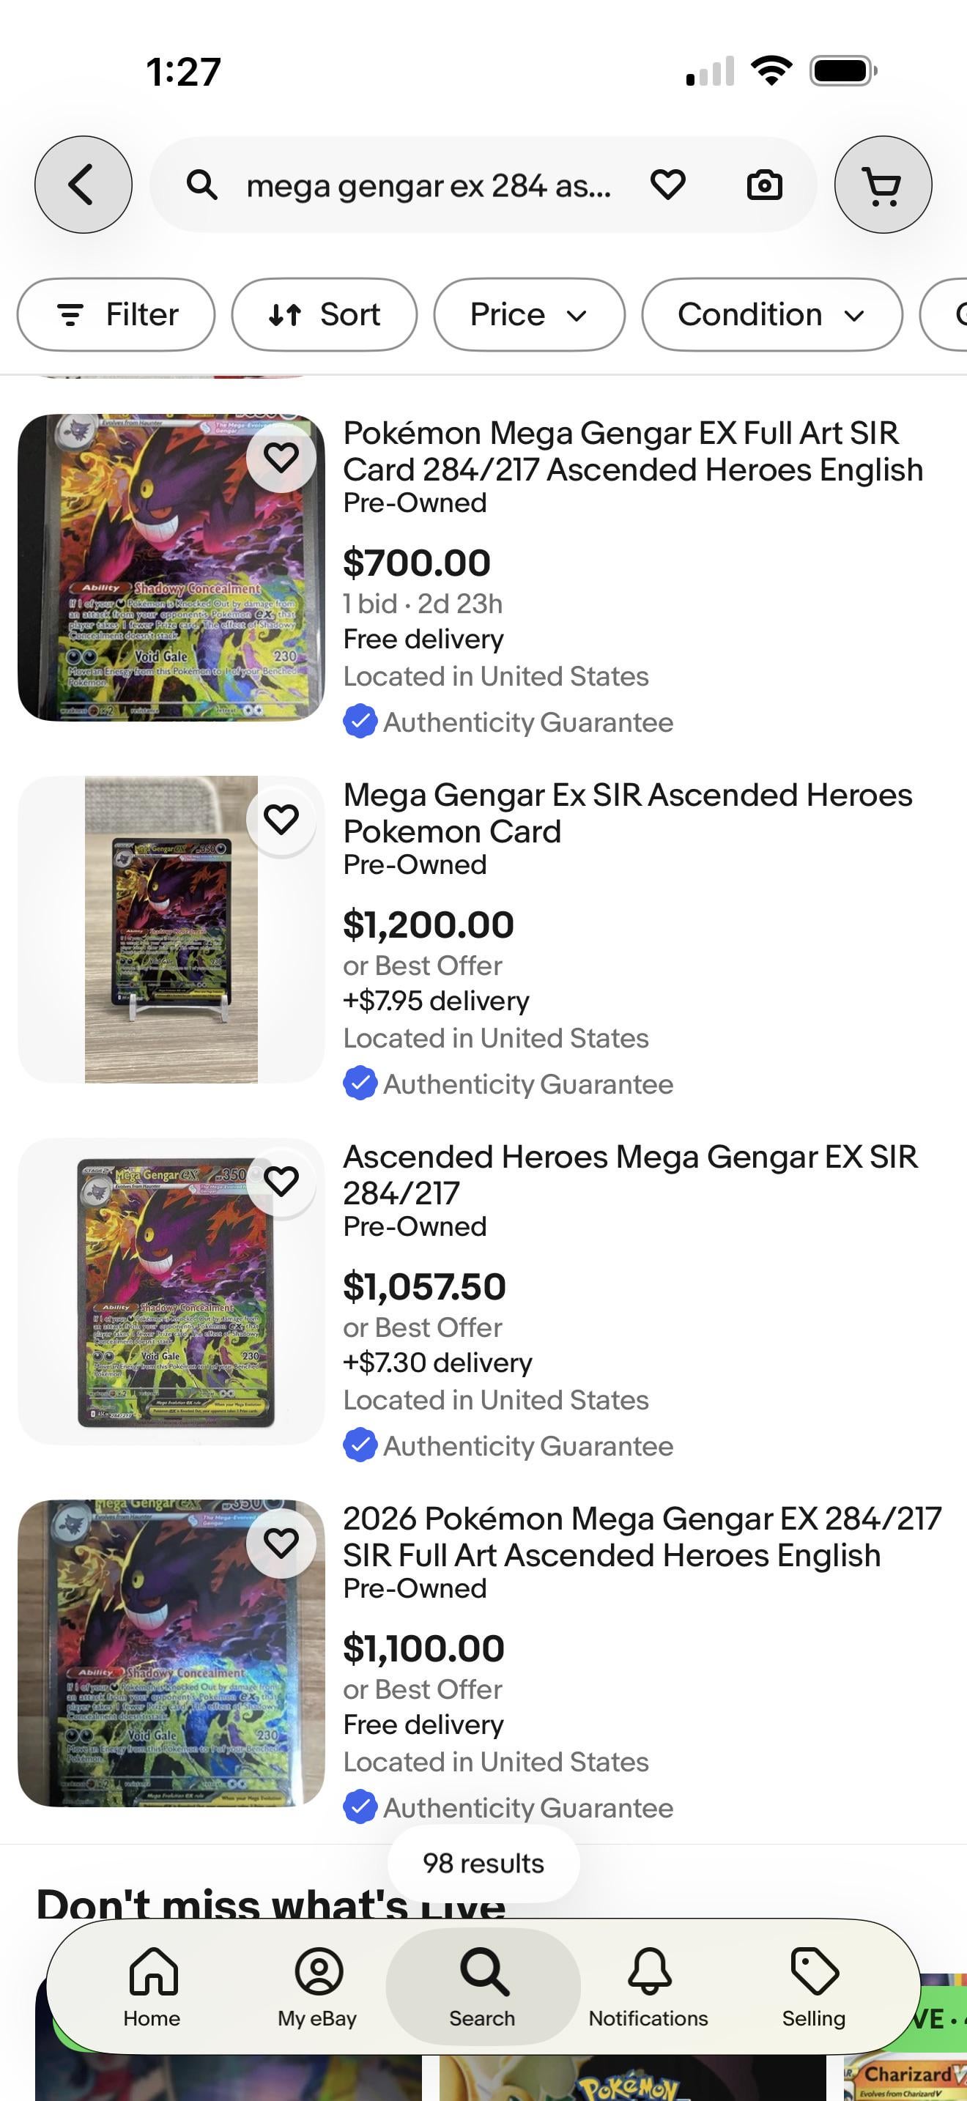Screen dimensions: 967x2101
Task: Open Sort options
Action: (x=325, y=315)
